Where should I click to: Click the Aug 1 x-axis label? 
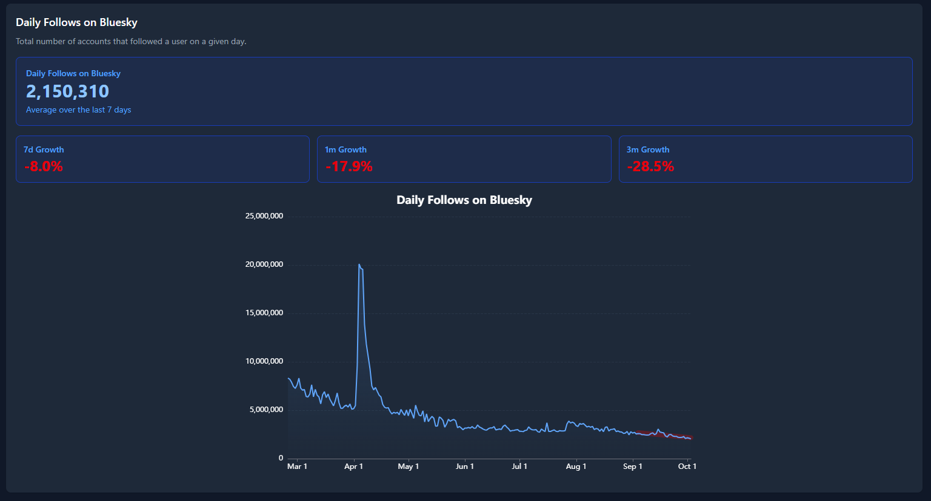click(576, 467)
